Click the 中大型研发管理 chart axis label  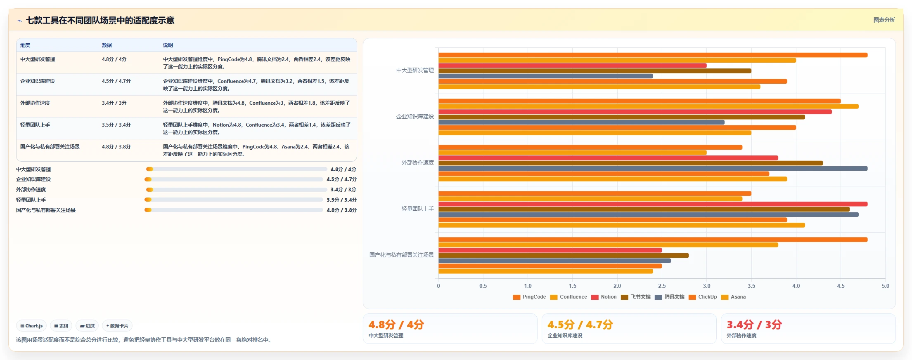pos(415,71)
